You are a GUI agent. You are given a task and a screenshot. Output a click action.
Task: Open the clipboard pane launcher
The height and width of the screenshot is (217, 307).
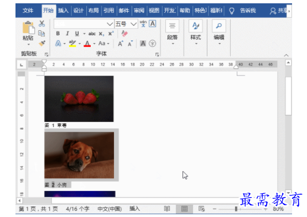point(46,54)
